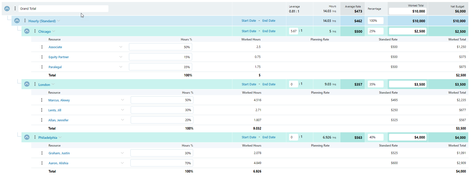Expand the Paralegal resource dropdown
Screen dimensions: 471x176
coord(121,67)
